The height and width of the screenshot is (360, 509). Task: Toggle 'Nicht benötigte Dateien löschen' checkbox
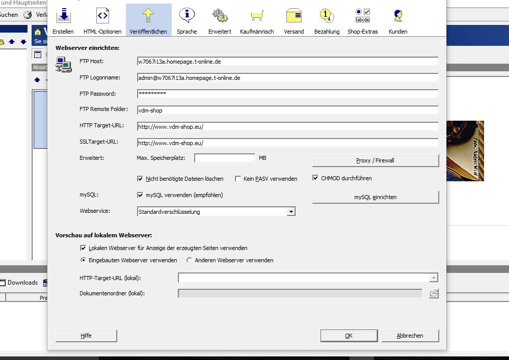[141, 179]
